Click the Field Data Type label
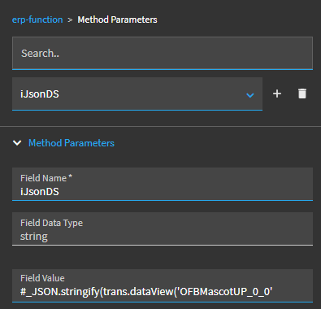This screenshot has width=321, height=309. tap(51, 223)
